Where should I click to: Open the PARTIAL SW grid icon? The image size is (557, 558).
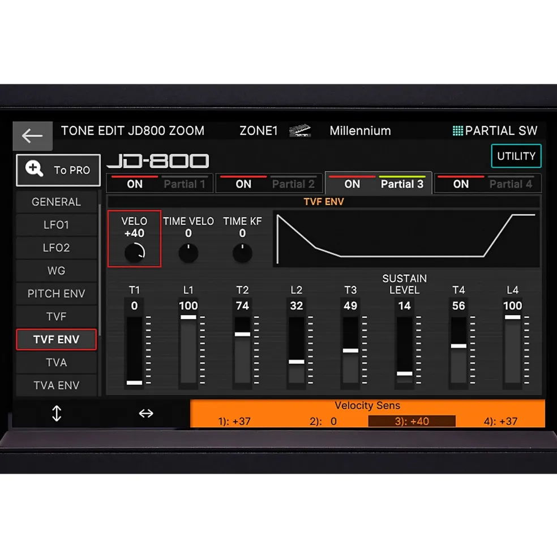coord(457,131)
